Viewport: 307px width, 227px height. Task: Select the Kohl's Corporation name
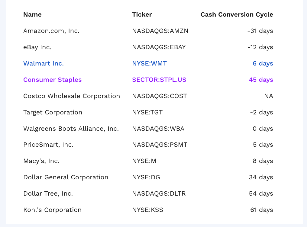tap(52, 210)
